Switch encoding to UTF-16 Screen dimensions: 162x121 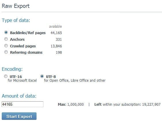[x=6, y=76]
